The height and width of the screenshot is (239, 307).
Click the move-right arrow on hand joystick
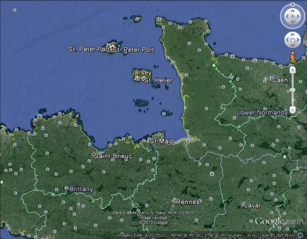coord(298,40)
